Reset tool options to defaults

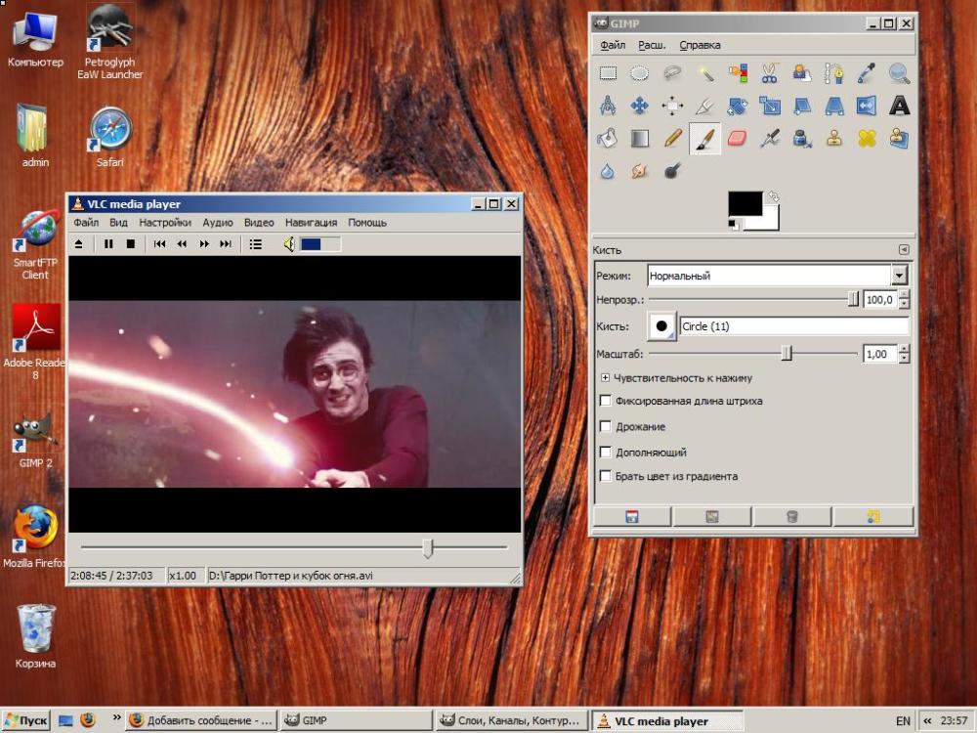click(x=872, y=517)
